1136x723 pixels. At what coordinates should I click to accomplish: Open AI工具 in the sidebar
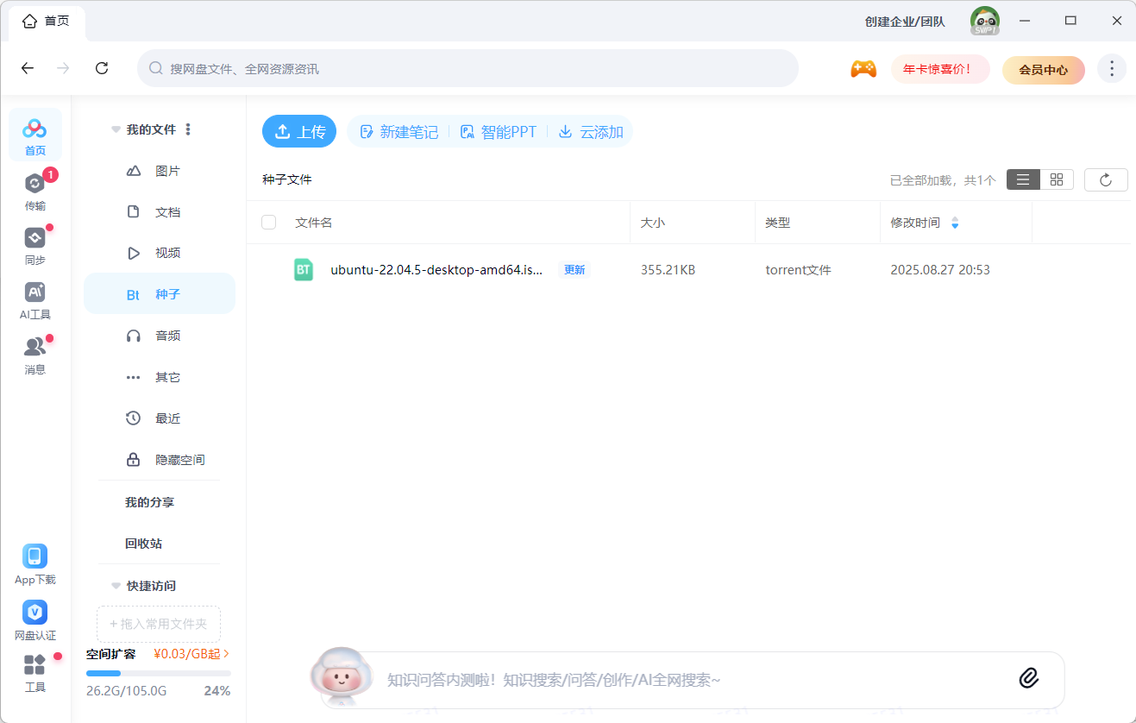click(x=35, y=300)
